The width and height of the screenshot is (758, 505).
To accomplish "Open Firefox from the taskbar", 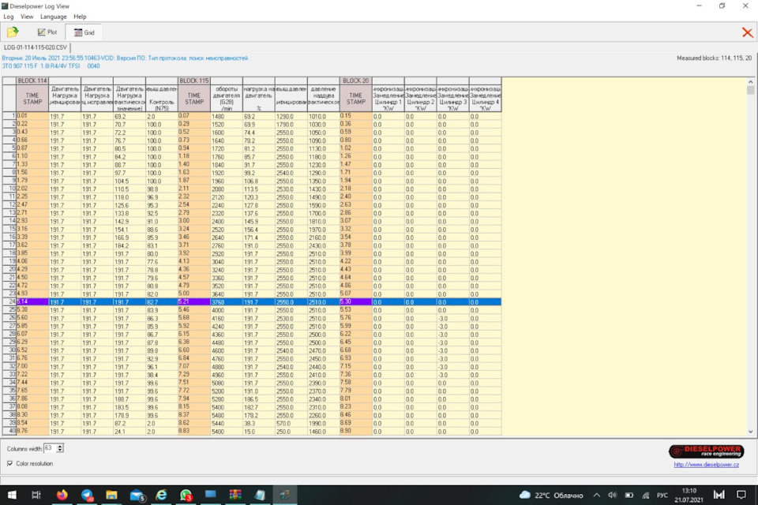I will 62,495.
